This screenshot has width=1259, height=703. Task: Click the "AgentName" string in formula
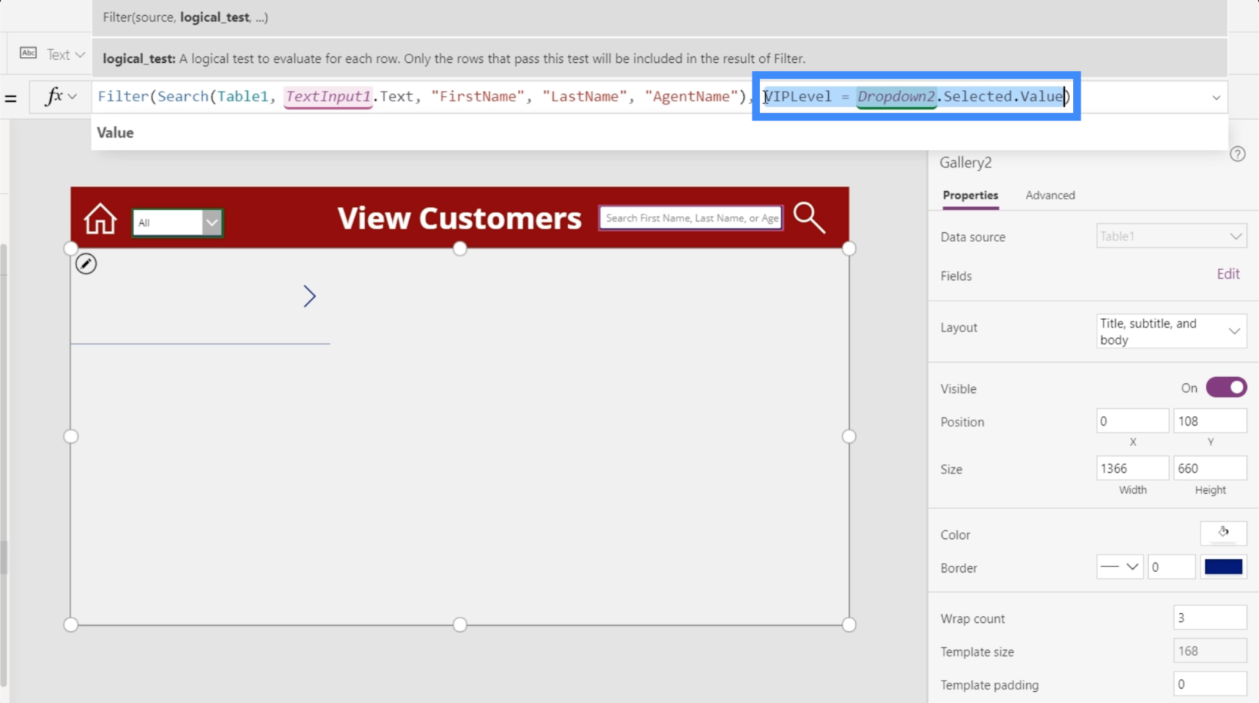tap(691, 97)
